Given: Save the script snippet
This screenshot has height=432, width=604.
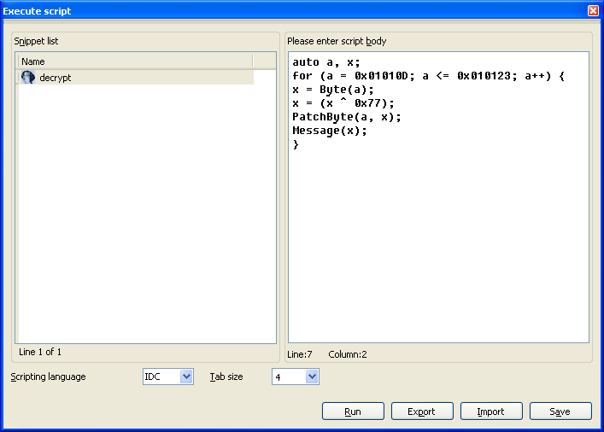Looking at the screenshot, I should (x=560, y=412).
